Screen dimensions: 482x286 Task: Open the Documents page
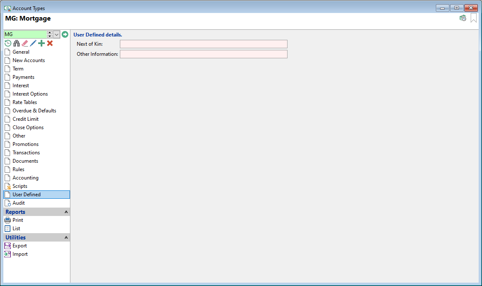(x=36, y=161)
